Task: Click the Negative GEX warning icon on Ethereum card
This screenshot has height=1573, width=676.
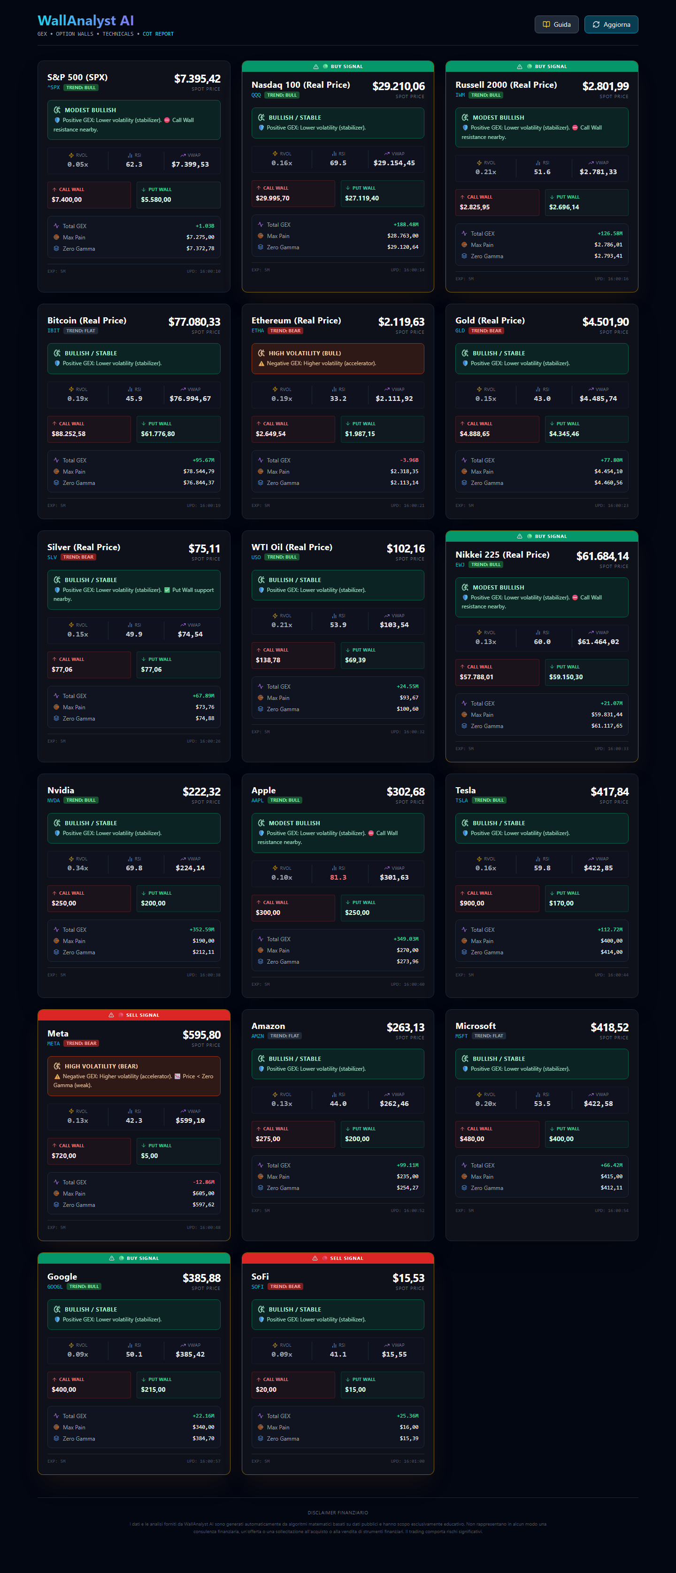Action: pos(261,363)
